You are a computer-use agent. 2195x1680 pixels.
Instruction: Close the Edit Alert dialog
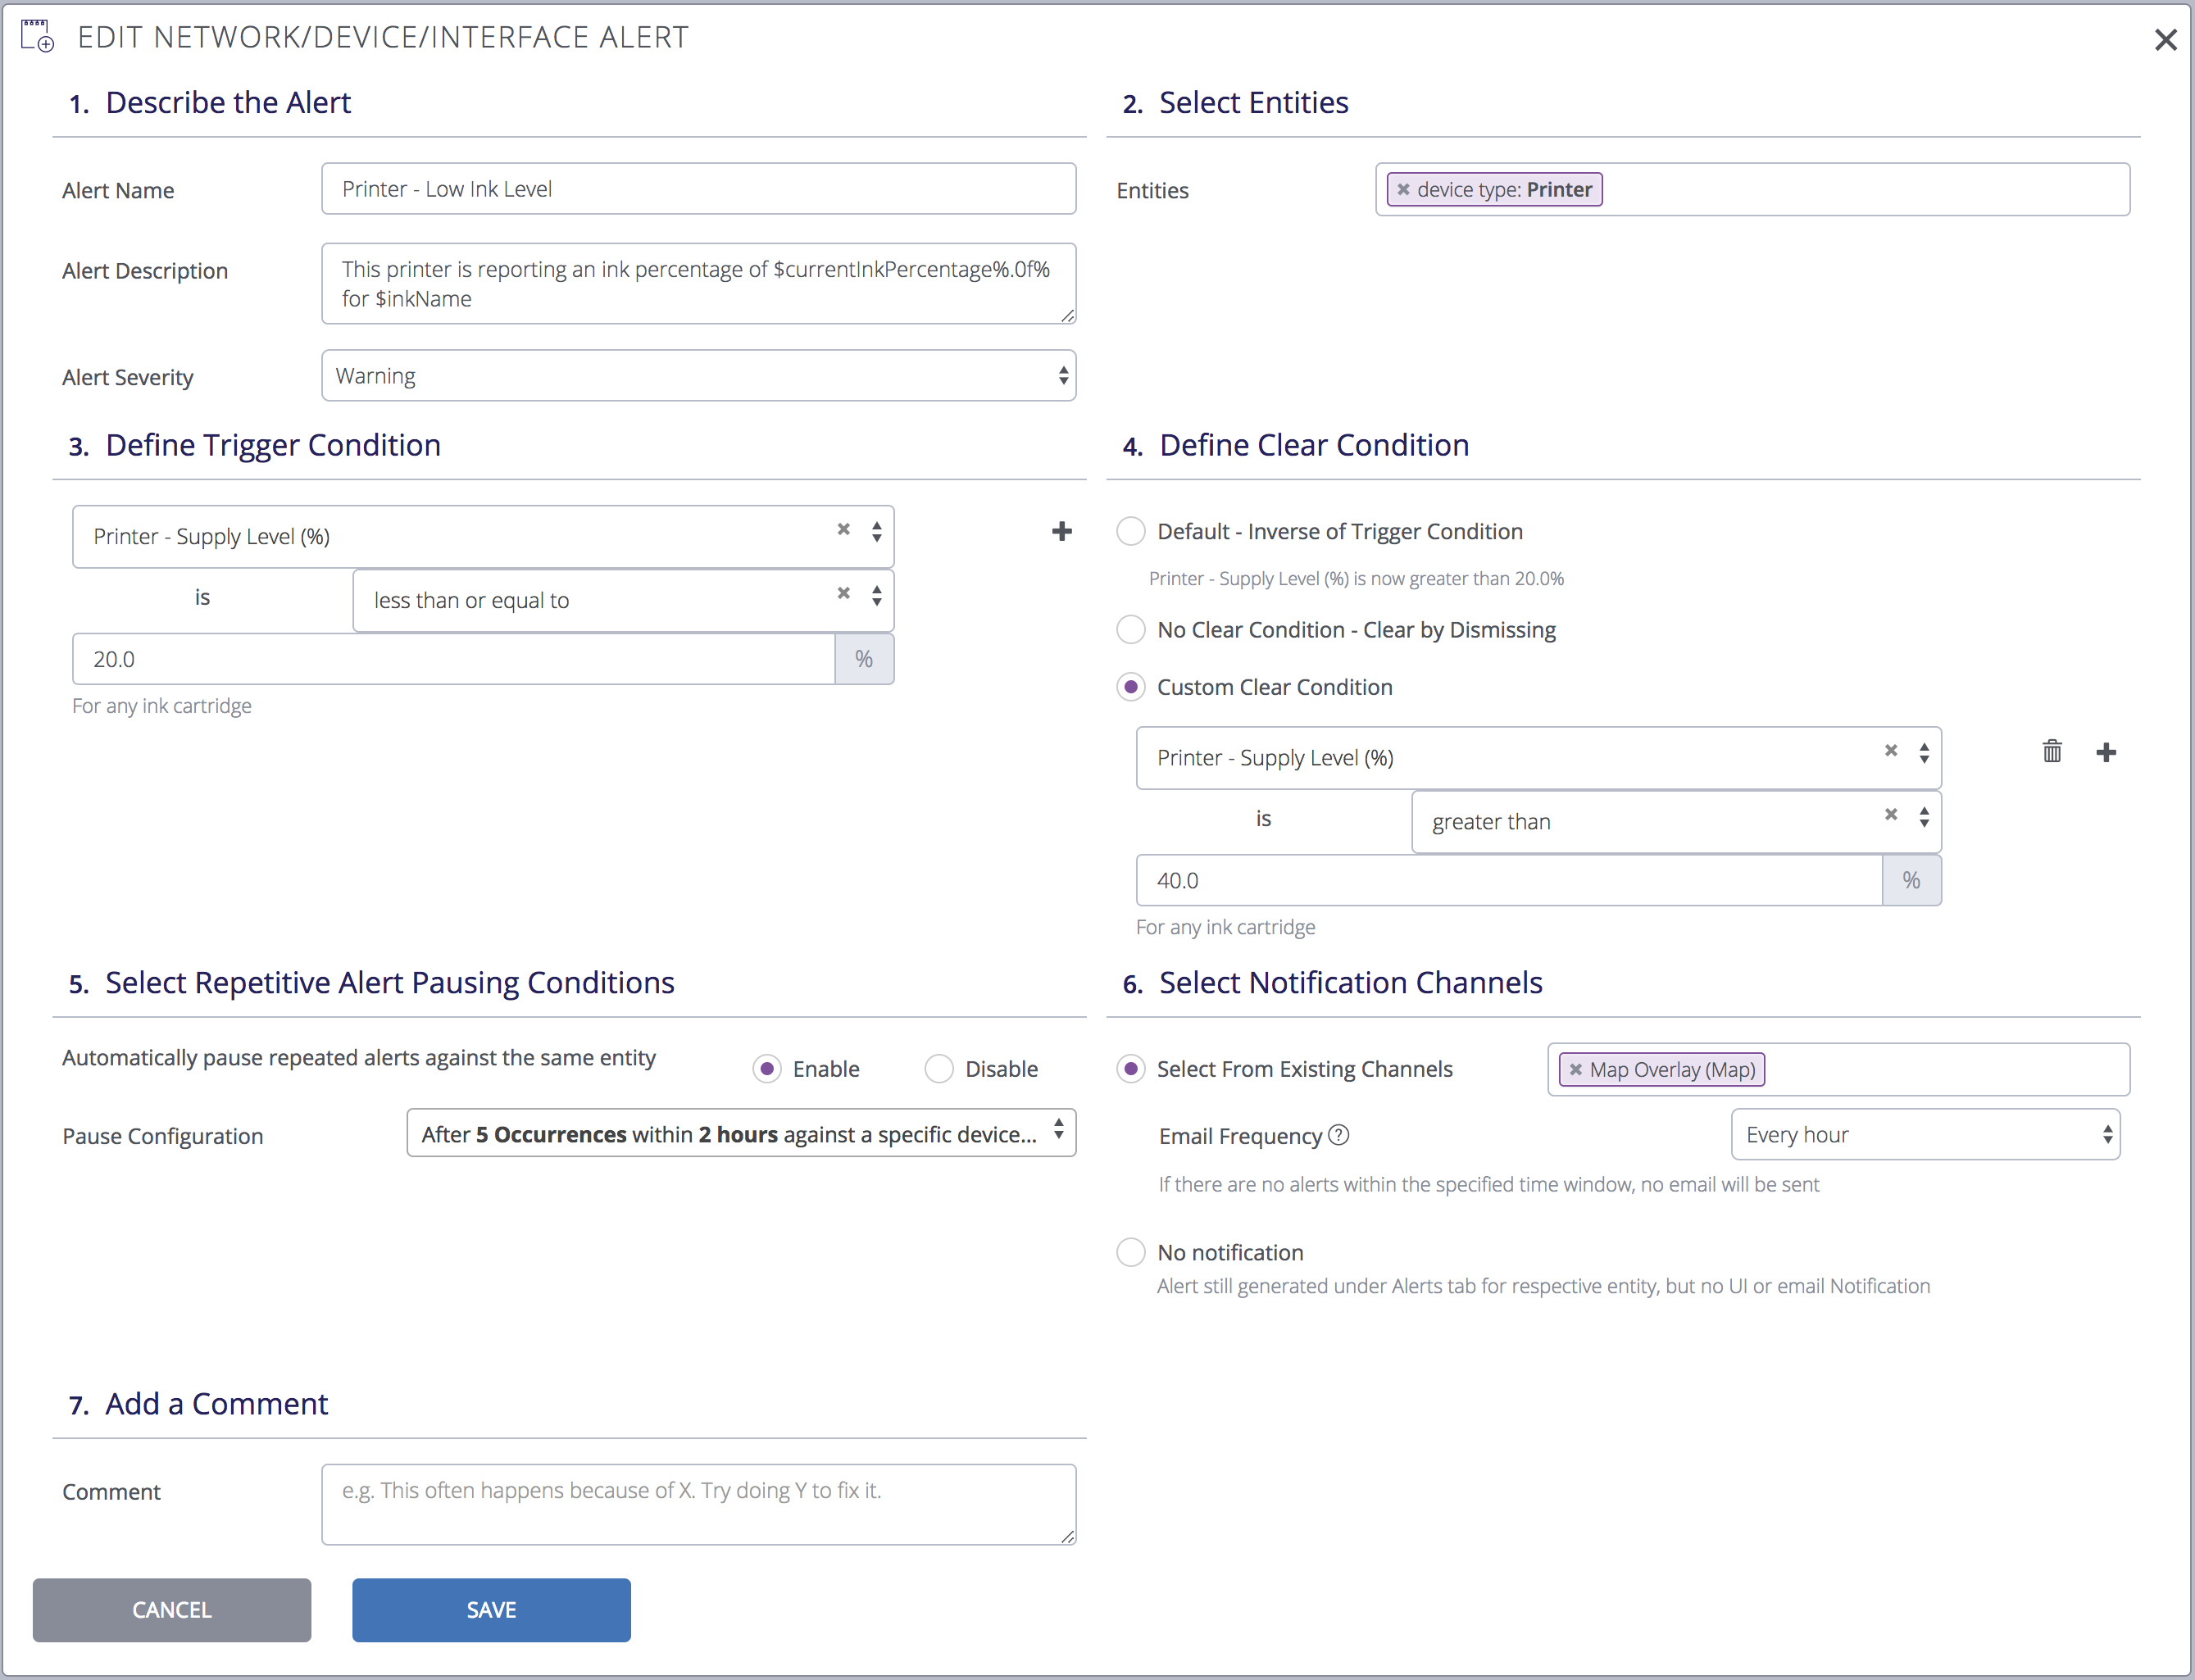pos(2166,40)
